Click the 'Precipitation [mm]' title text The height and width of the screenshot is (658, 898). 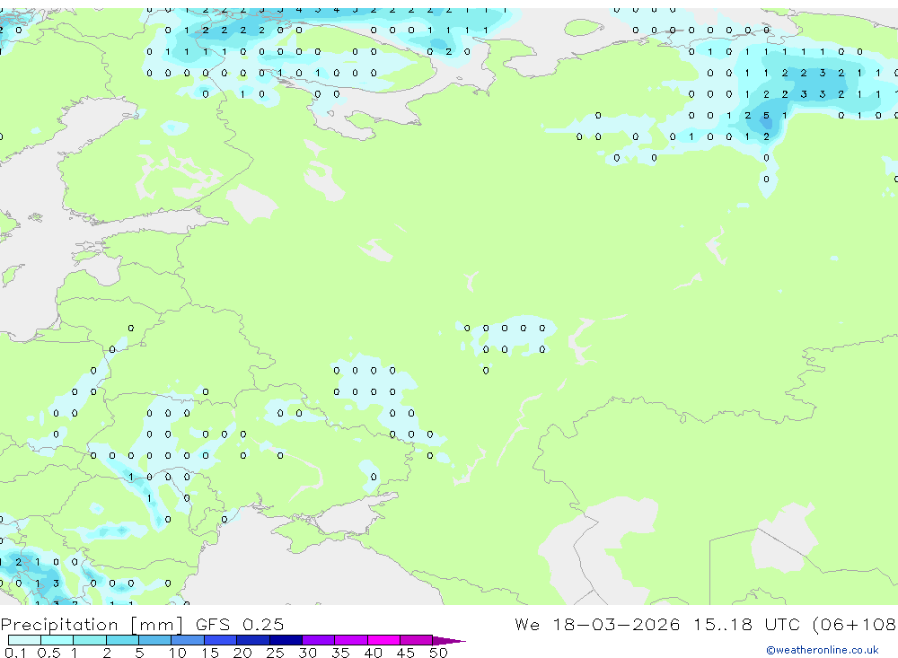tap(92, 625)
